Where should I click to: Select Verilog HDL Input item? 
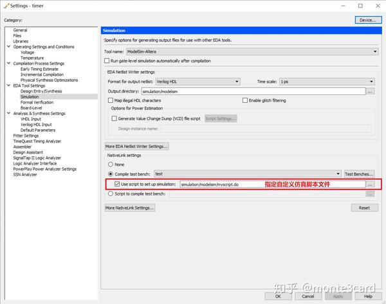tap(36, 125)
